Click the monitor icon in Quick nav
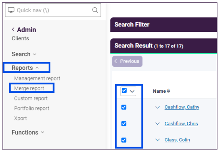 point(11,10)
